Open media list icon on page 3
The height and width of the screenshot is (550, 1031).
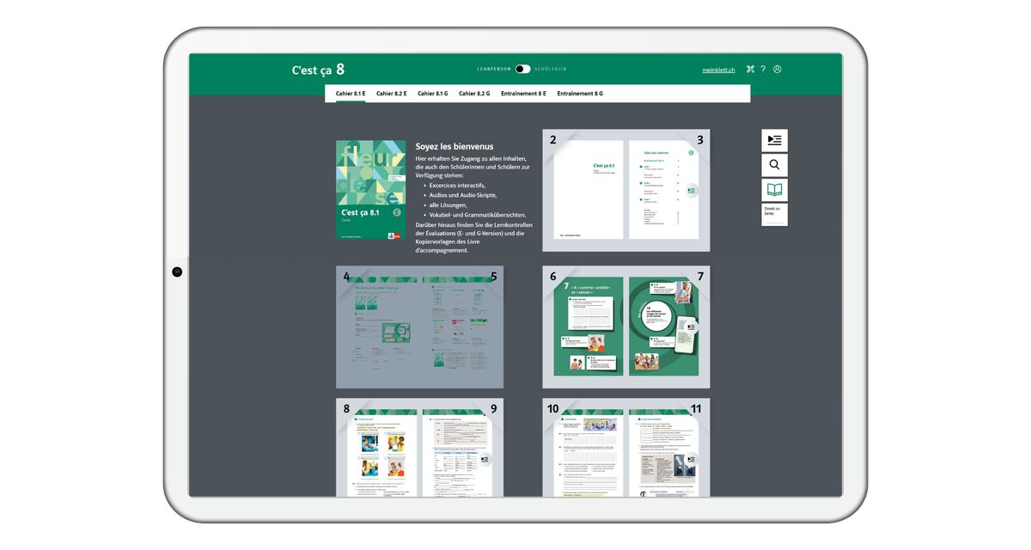coord(691,191)
